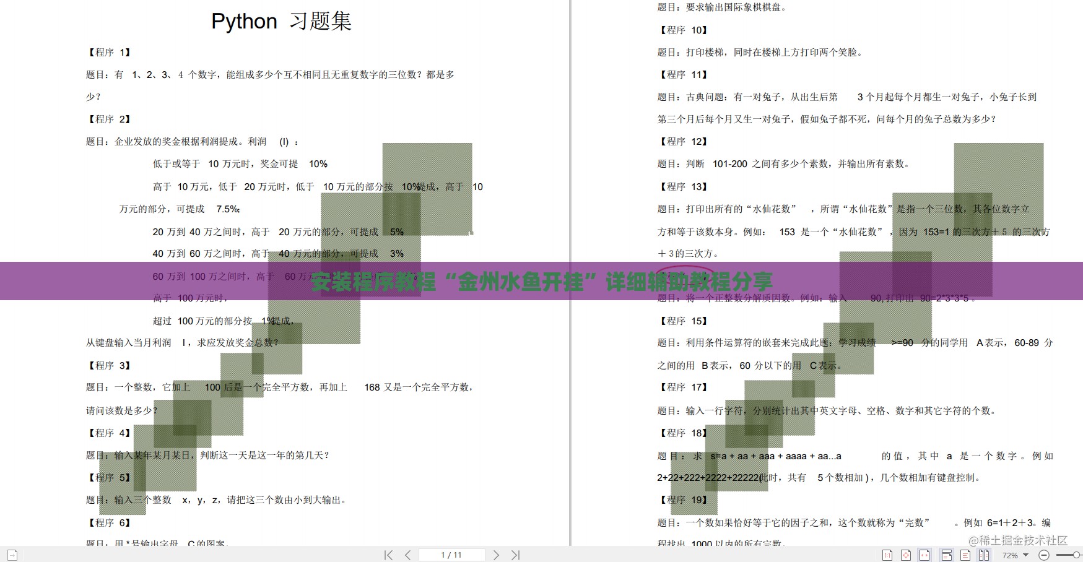Toggle single page view mode
This screenshot has height=562, width=1083.
965,555
